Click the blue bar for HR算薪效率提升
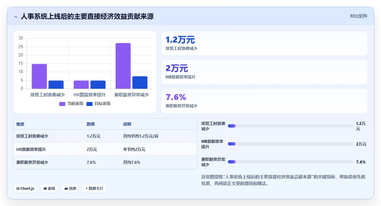381x206 pixels. (98, 84)
